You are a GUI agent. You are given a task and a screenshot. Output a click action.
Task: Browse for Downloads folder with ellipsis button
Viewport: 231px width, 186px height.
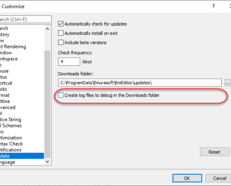pyautogui.click(x=228, y=83)
